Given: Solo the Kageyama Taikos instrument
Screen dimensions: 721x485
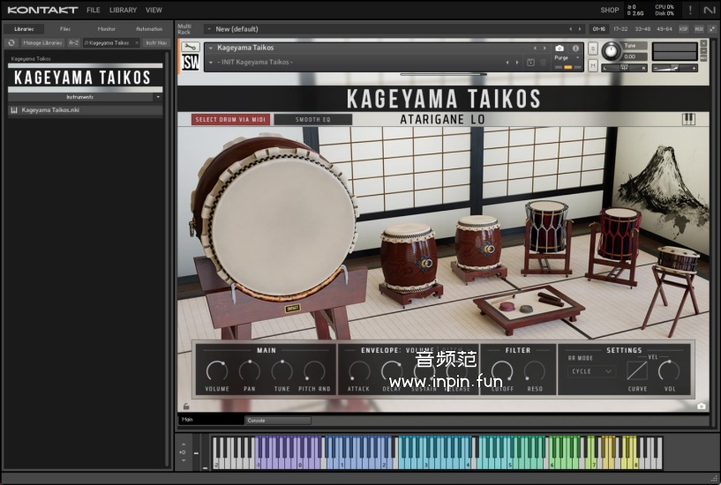Looking at the screenshot, I should (592, 48).
